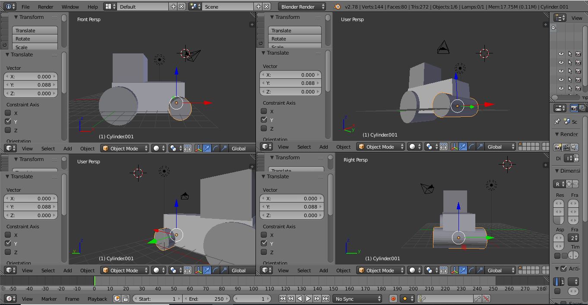Check X constraint axis in Right Persp panel
Screen dimensions: 588x305
pos(264,235)
